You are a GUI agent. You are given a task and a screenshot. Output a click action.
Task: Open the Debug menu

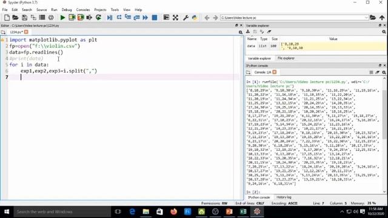[67, 10]
